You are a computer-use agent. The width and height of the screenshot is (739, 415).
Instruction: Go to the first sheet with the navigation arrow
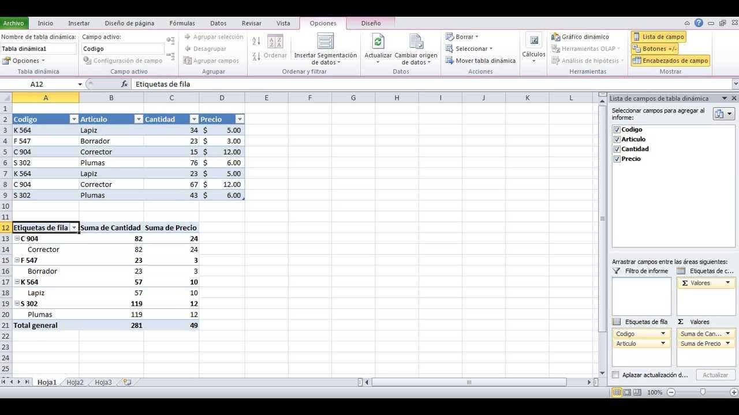4,382
